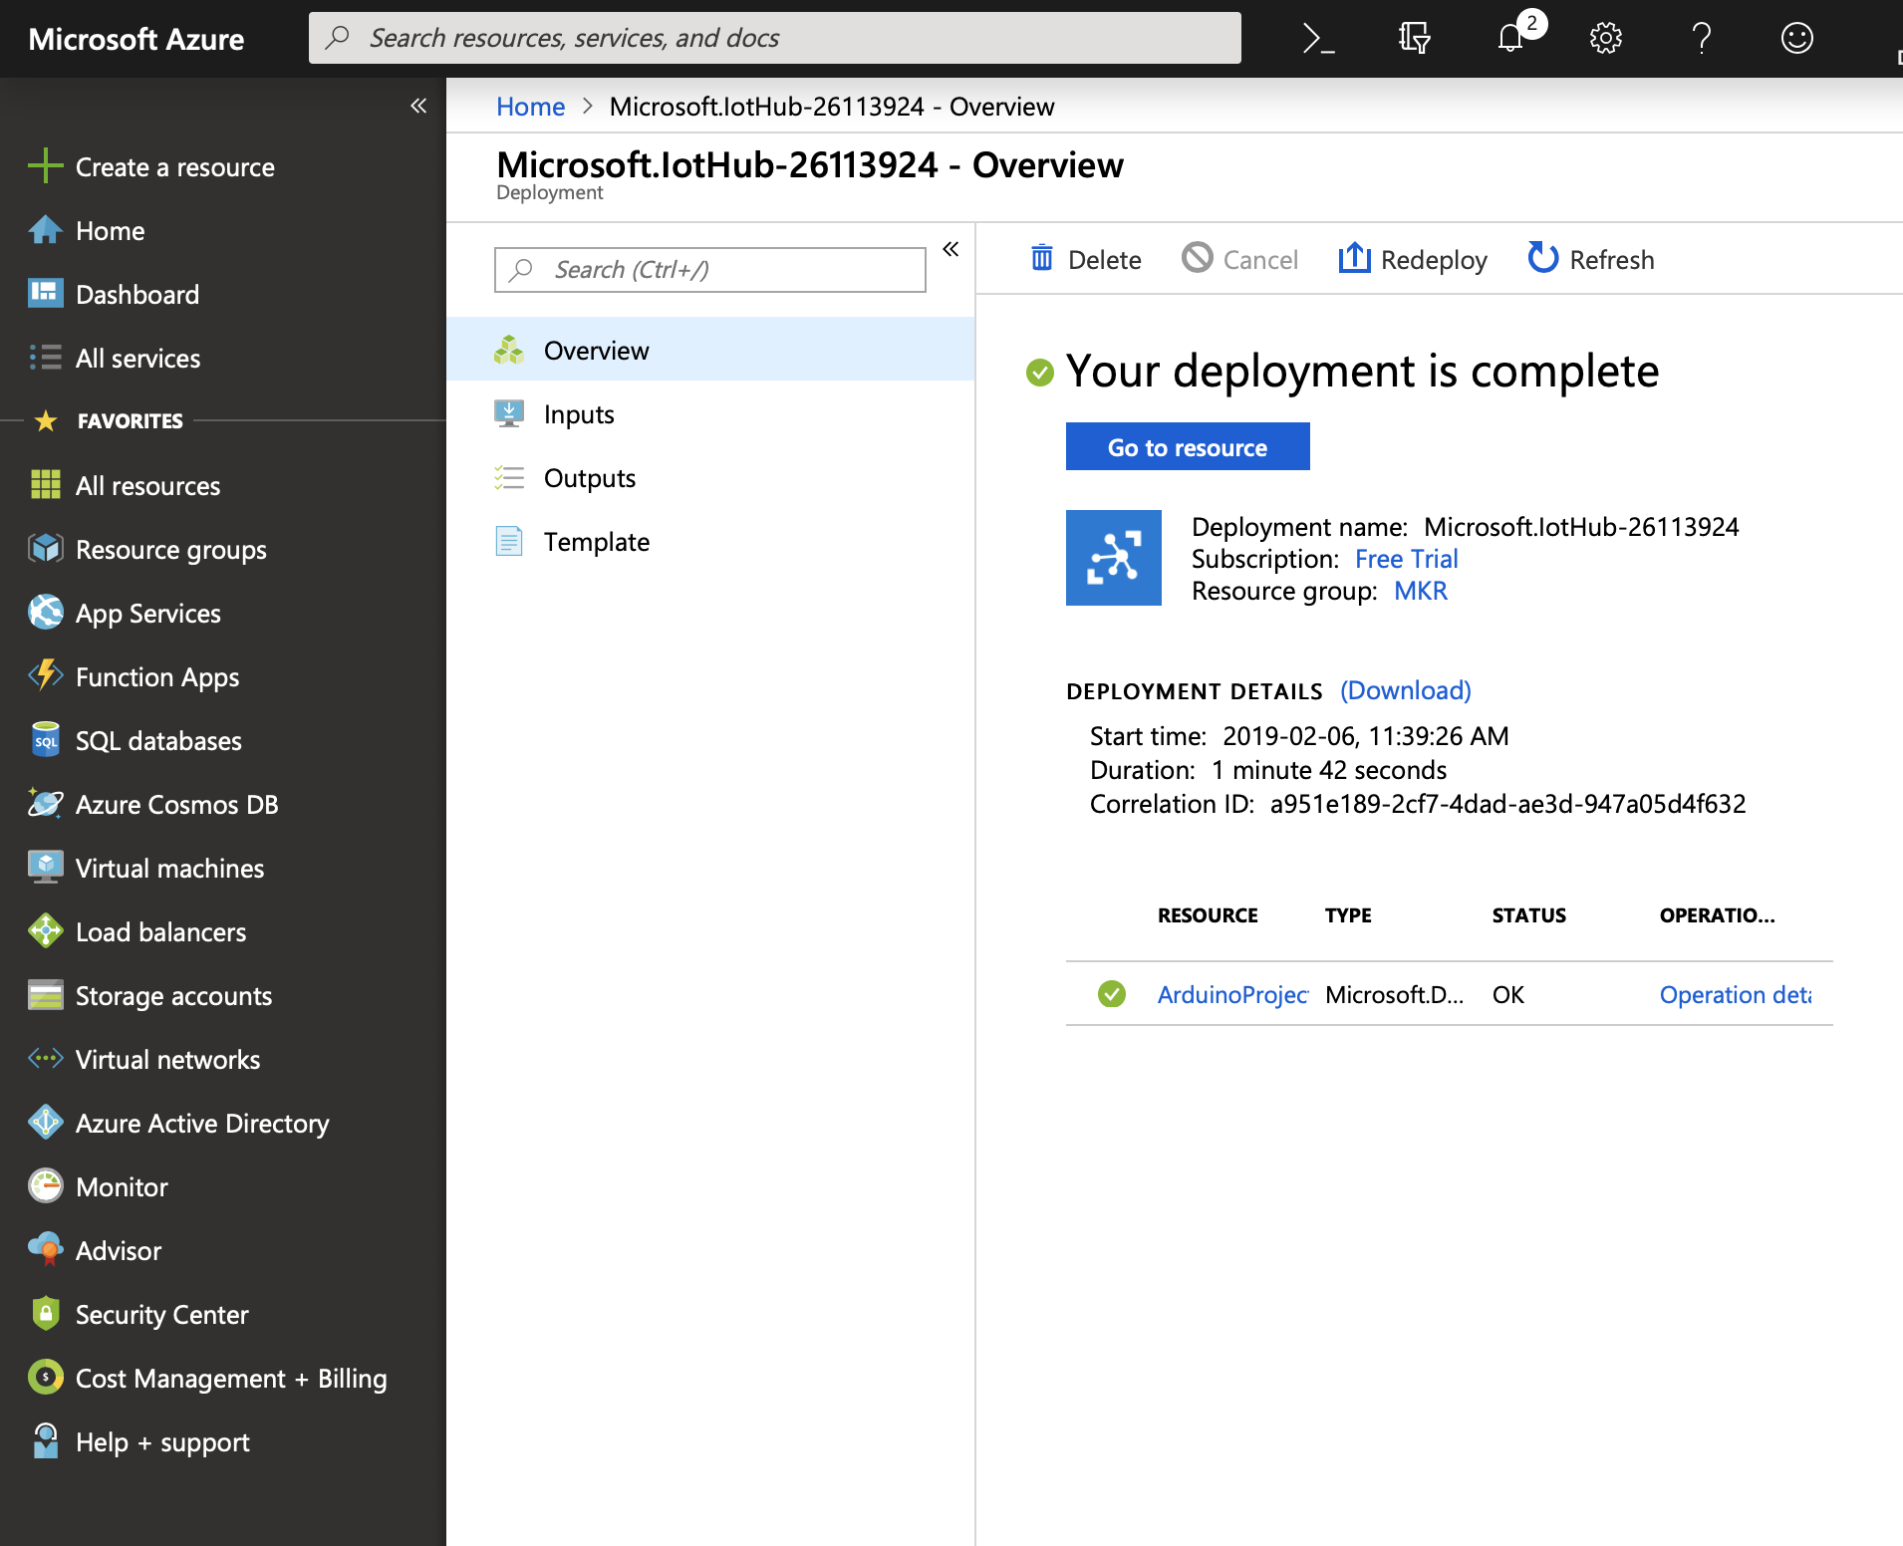Screen dimensions: 1903x1546
Task: Select Azure Cosmos DB in the sidebar
Action: coord(176,804)
